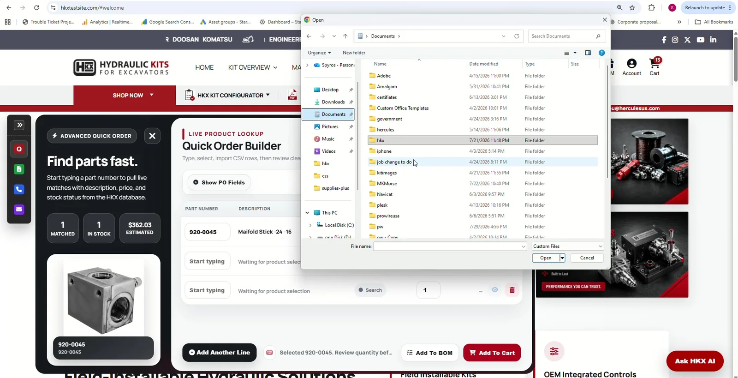Screen dimensions: 738x378
Task: Click the purple mail sidebar icon
Action: [x=19, y=210]
